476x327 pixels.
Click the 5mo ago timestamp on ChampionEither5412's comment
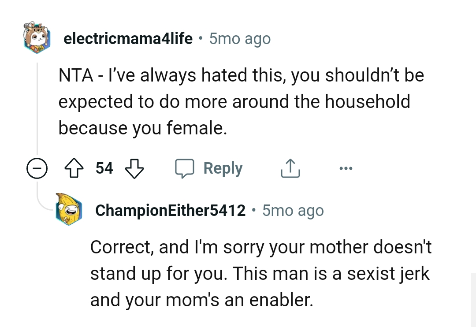[292, 210]
